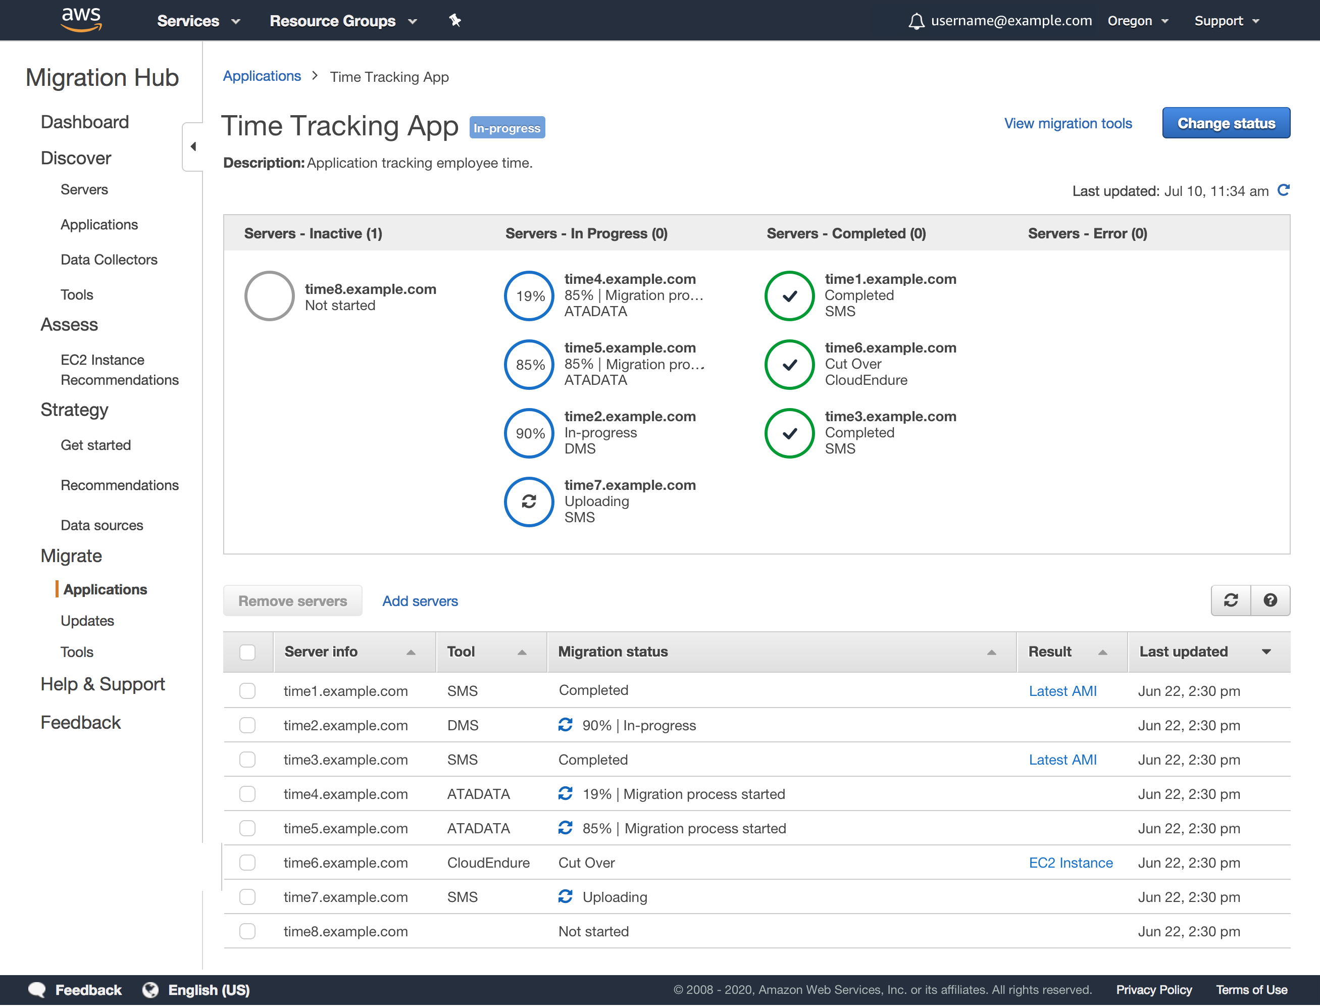Click the 19% progress circle for time4
Image resolution: width=1320 pixels, height=1007 pixels.
click(x=529, y=296)
